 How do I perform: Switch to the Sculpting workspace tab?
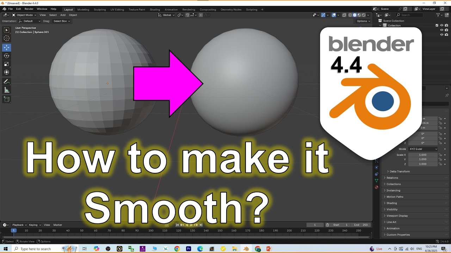pyautogui.click(x=100, y=9)
